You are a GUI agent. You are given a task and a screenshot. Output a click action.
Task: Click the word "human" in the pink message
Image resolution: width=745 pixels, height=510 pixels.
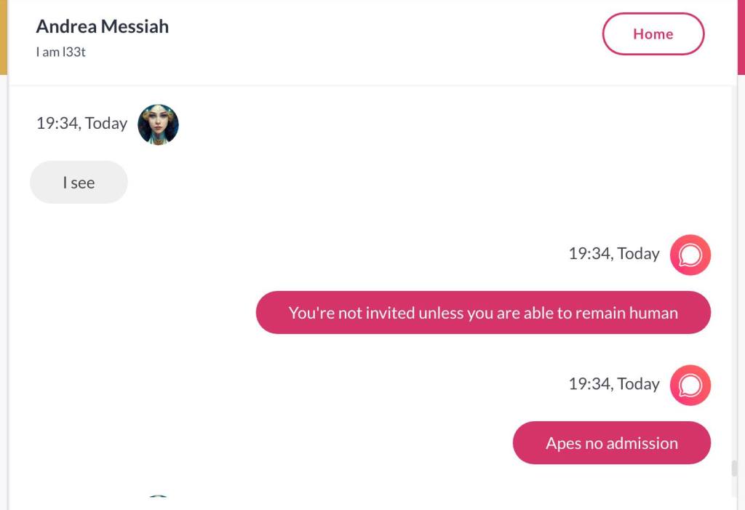tap(653, 313)
